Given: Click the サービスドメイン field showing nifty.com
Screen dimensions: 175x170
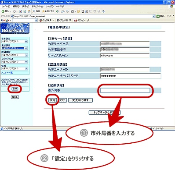Looking at the screenshot, I should 125,55.
